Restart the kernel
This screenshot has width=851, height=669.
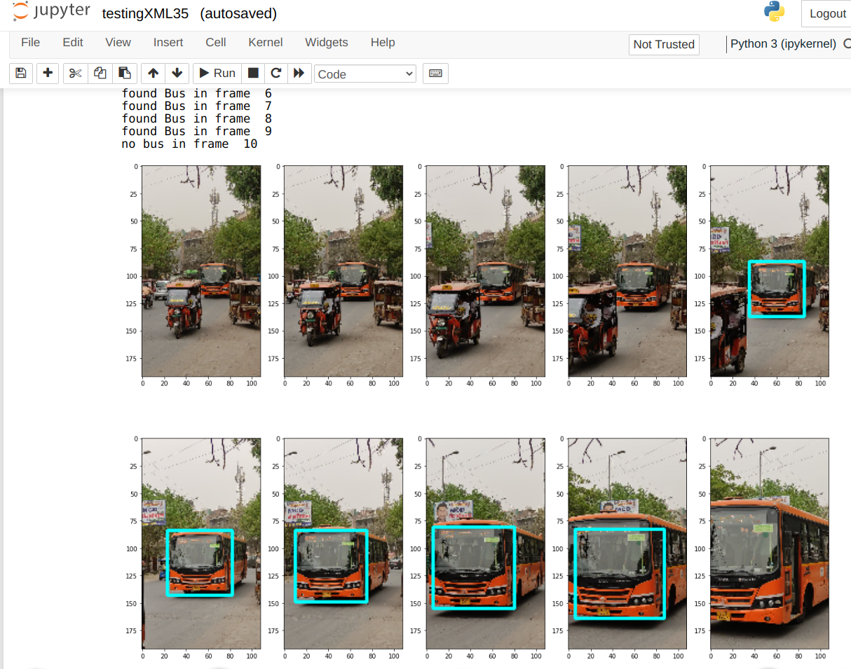click(275, 73)
